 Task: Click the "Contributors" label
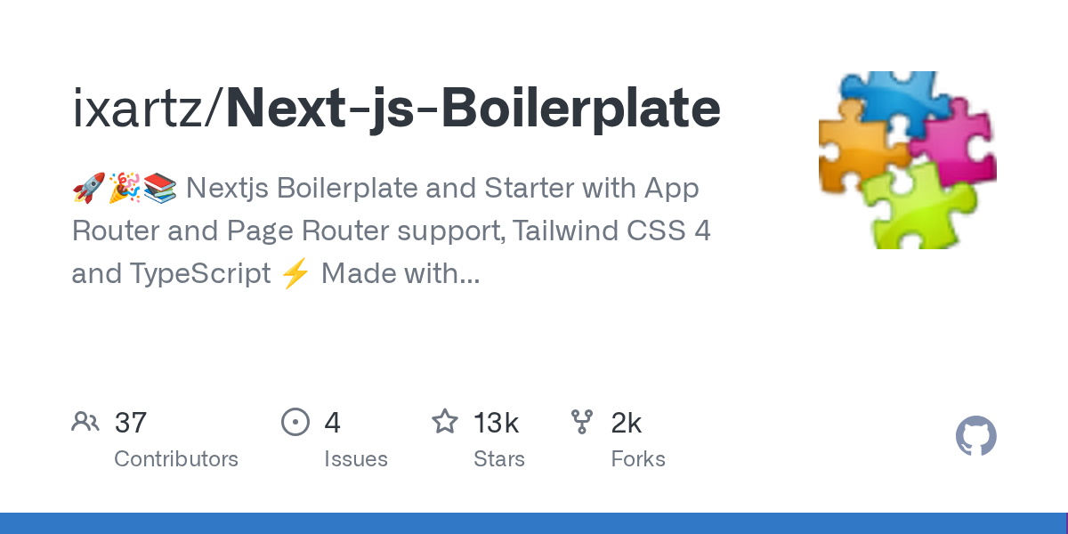176,459
